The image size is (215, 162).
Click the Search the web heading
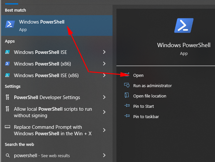(19, 144)
